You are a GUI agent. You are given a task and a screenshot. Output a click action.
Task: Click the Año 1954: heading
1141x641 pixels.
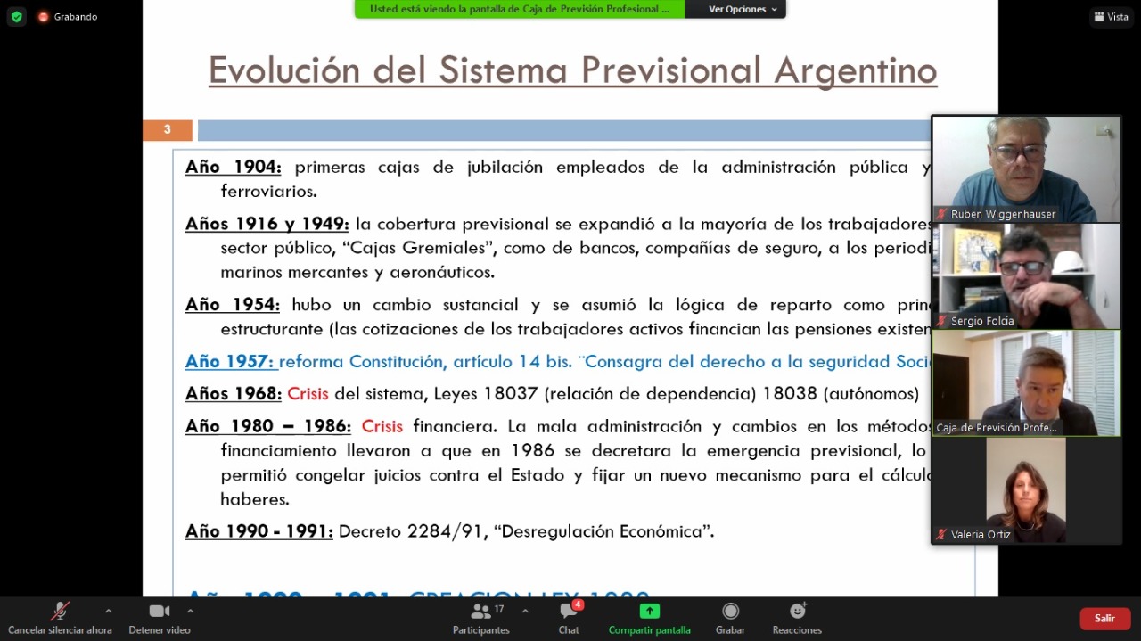click(232, 305)
